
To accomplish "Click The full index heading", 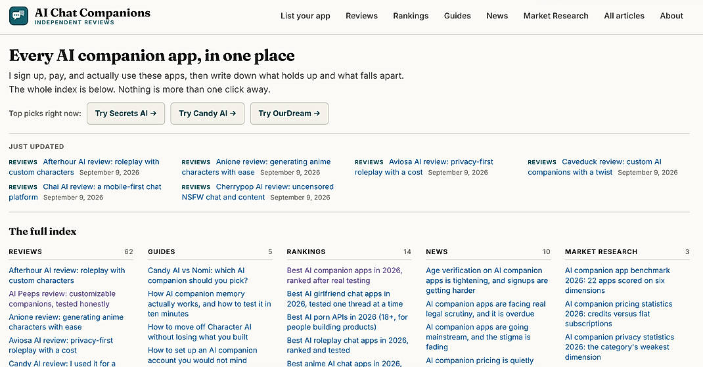I will [x=43, y=231].
